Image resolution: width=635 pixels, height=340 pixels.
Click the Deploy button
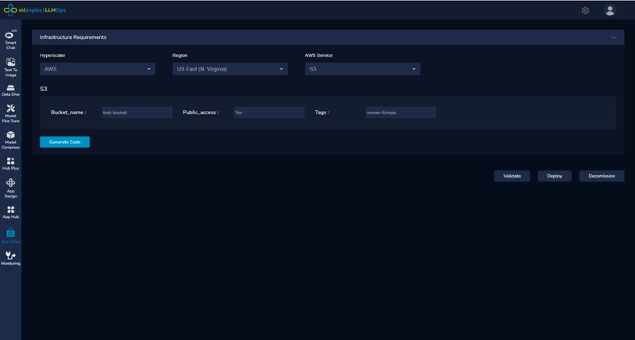tap(554, 176)
